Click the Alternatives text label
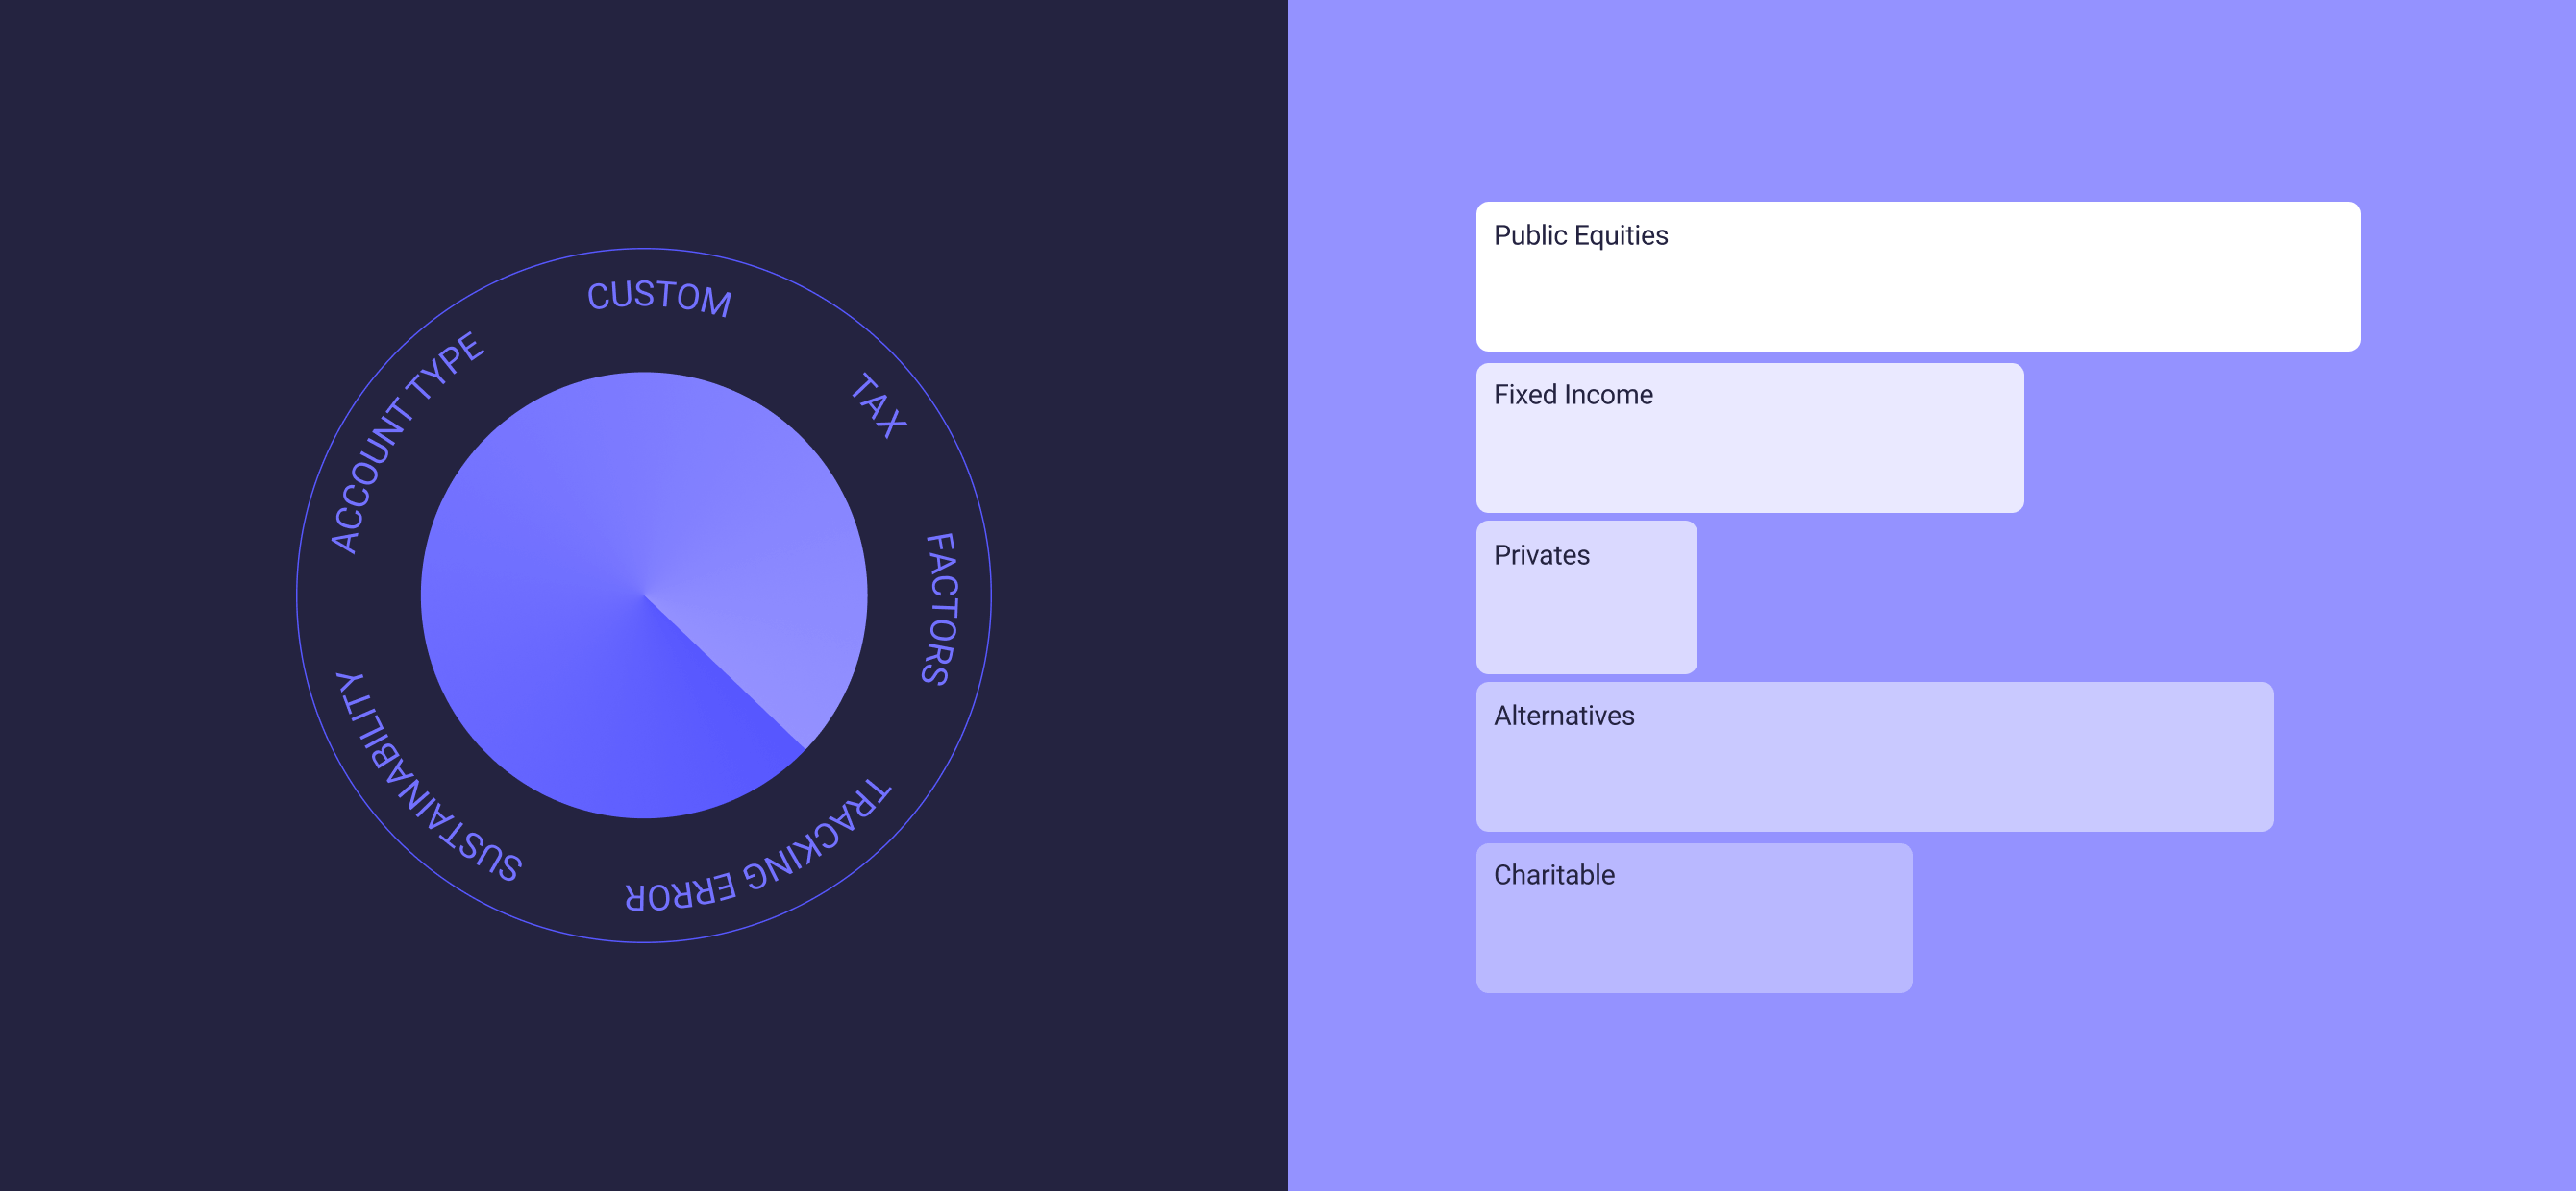 (x=1564, y=716)
